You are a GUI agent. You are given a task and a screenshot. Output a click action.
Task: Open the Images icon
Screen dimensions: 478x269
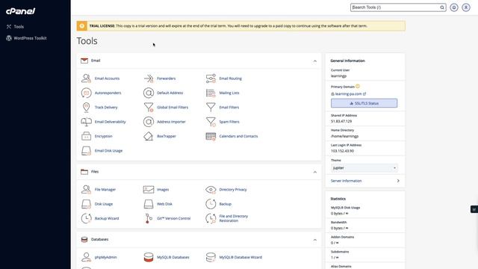[x=149, y=189]
